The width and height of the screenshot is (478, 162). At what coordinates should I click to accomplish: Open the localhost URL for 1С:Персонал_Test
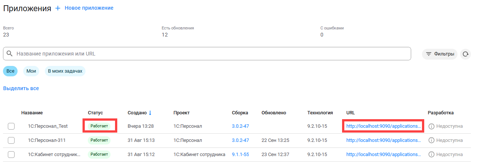click(384, 126)
